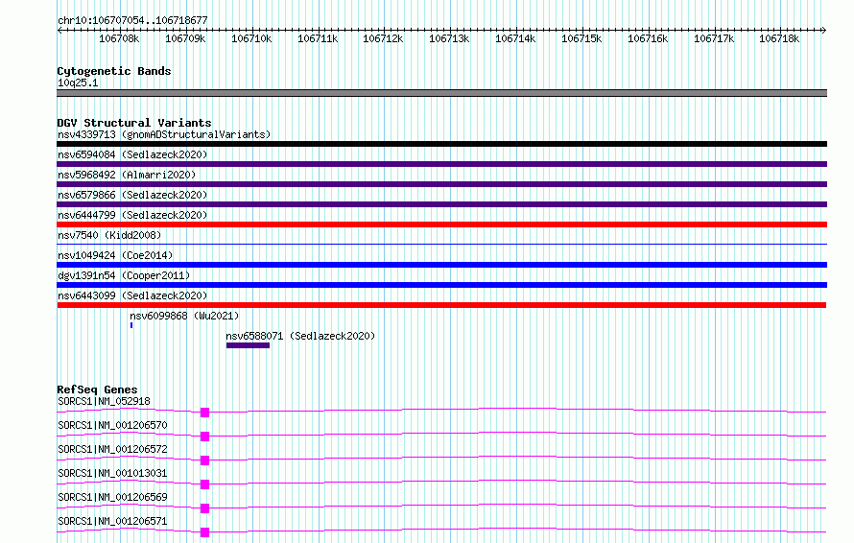Select the blue bar under dgv1391n54
This screenshot has height=543, width=854.
(441, 285)
